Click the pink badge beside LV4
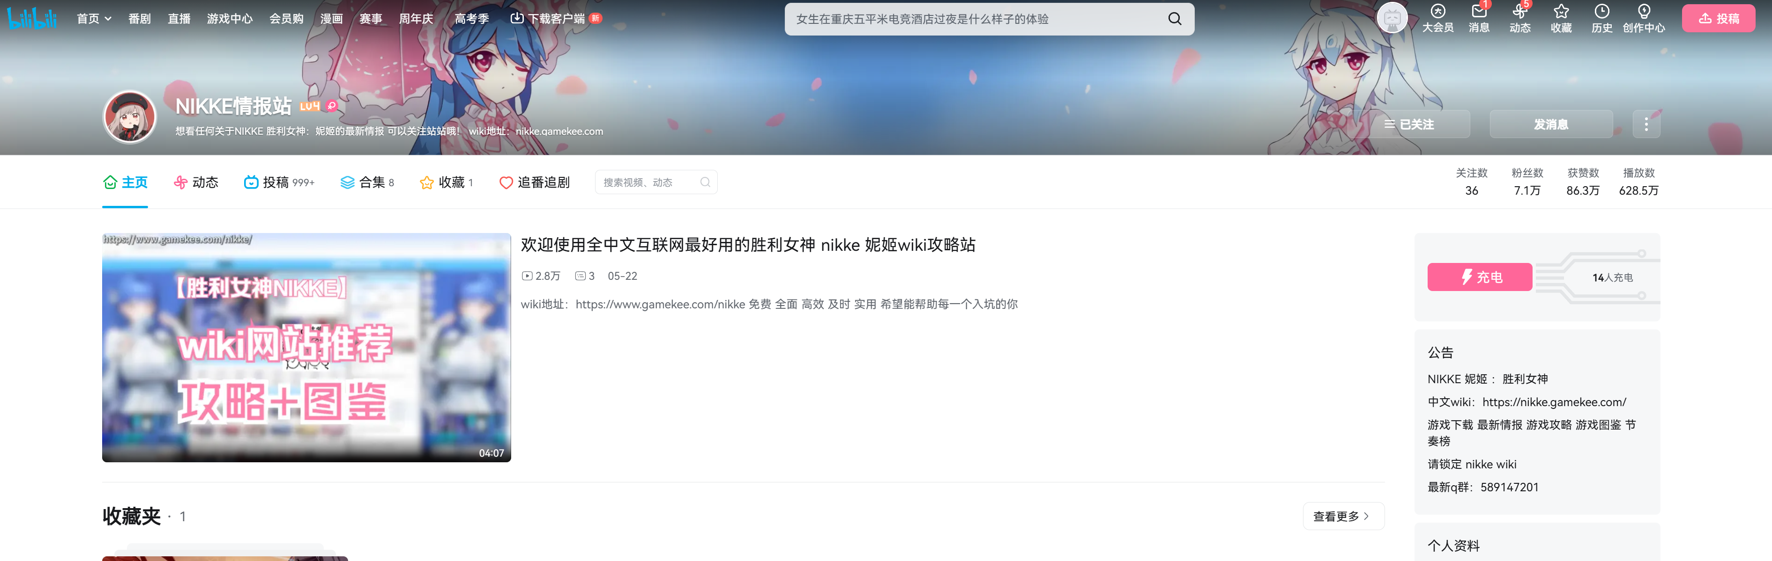Screen dimensions: 1772x561 click(x=332, y=105)
